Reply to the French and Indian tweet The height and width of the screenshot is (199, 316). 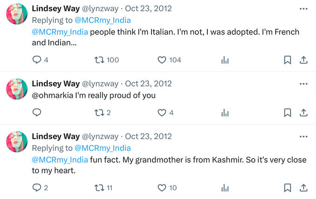point(37,60)
